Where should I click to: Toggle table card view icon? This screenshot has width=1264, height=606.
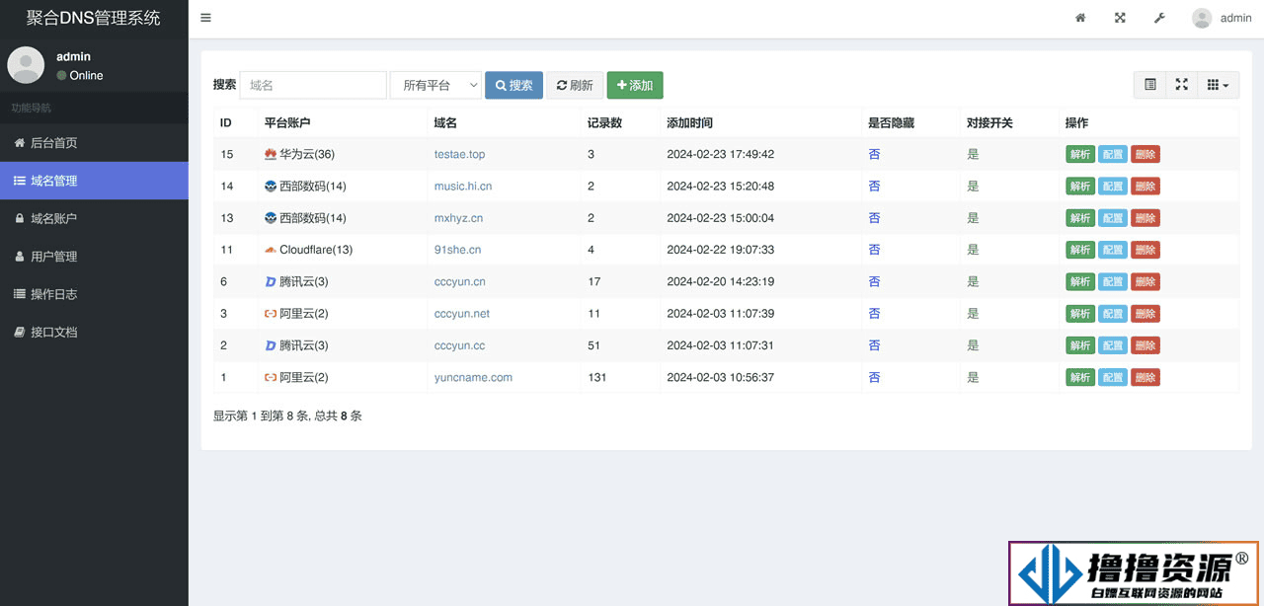click(x=1150, y=85)
